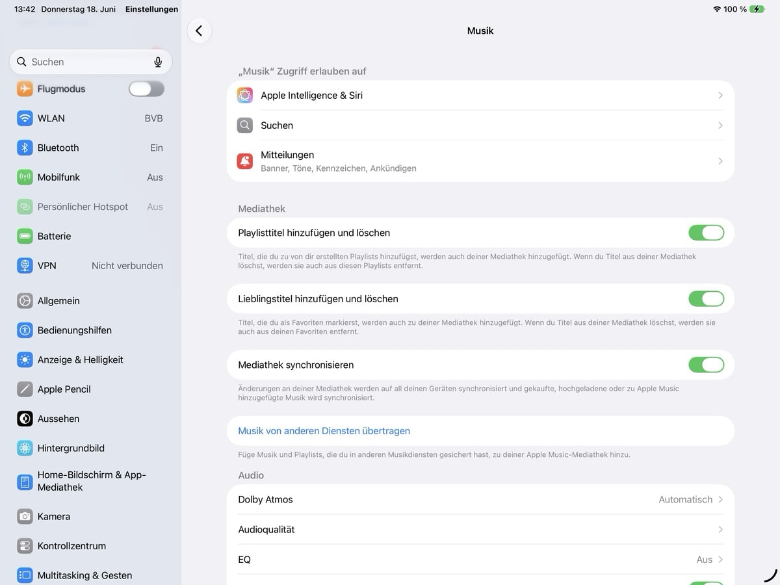
Task: Disable Lieblingstitel hinzufügen und löschen switch
Action: point(707,299)
